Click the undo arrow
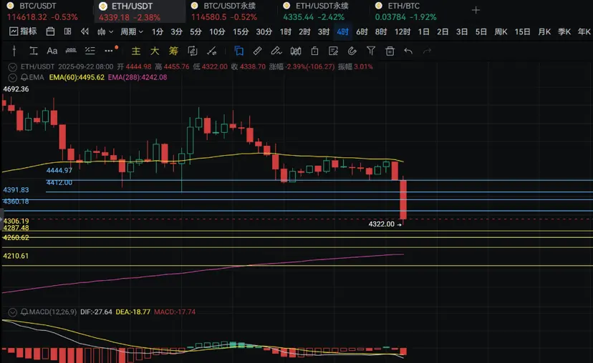The image size is (593, 363). (408, 51)
